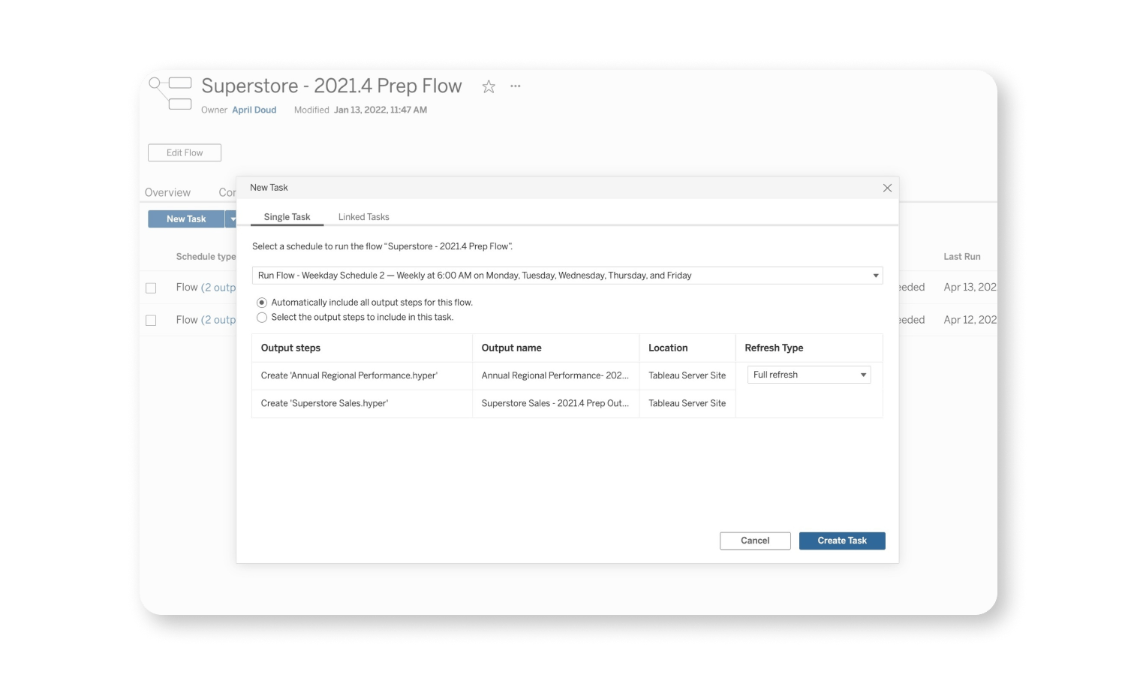Screen dimensions: 1137x687
Task: Click the Cancel button
Action: [x=755, y=541]
